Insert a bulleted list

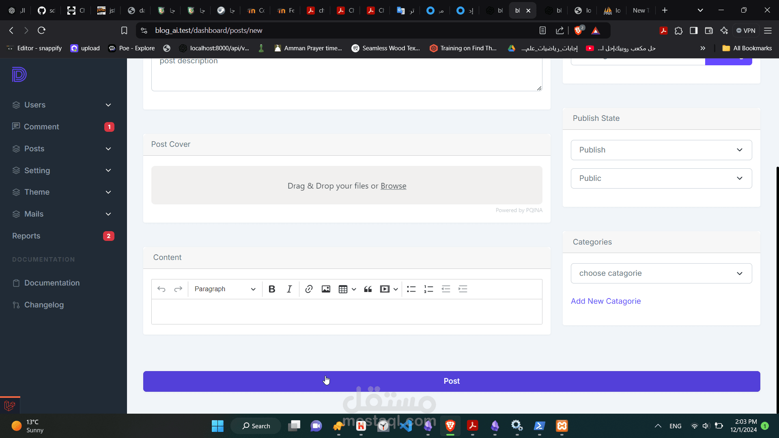pyautogui.click(x=411, y=289)
